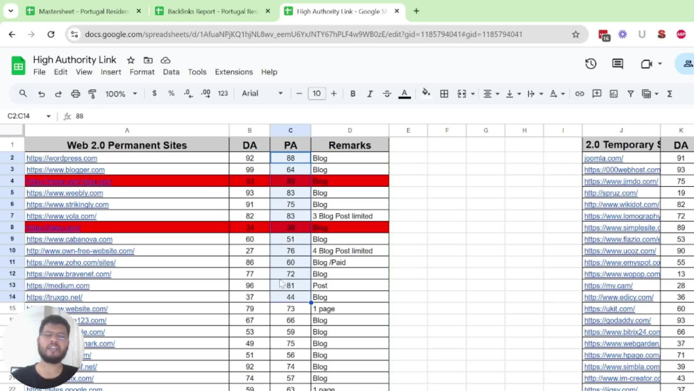Open the wordpress.com link
Viewport: 694px width, 391px height.
click(62, 158)
